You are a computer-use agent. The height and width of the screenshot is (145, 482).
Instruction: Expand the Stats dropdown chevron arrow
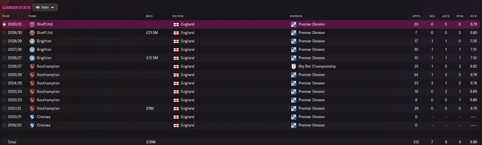pyautogui.click(x=52, y=8)
